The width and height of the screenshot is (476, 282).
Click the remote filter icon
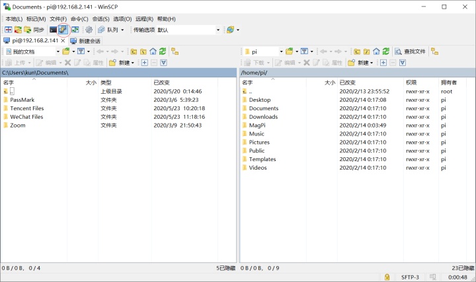(x=304, y=52)
